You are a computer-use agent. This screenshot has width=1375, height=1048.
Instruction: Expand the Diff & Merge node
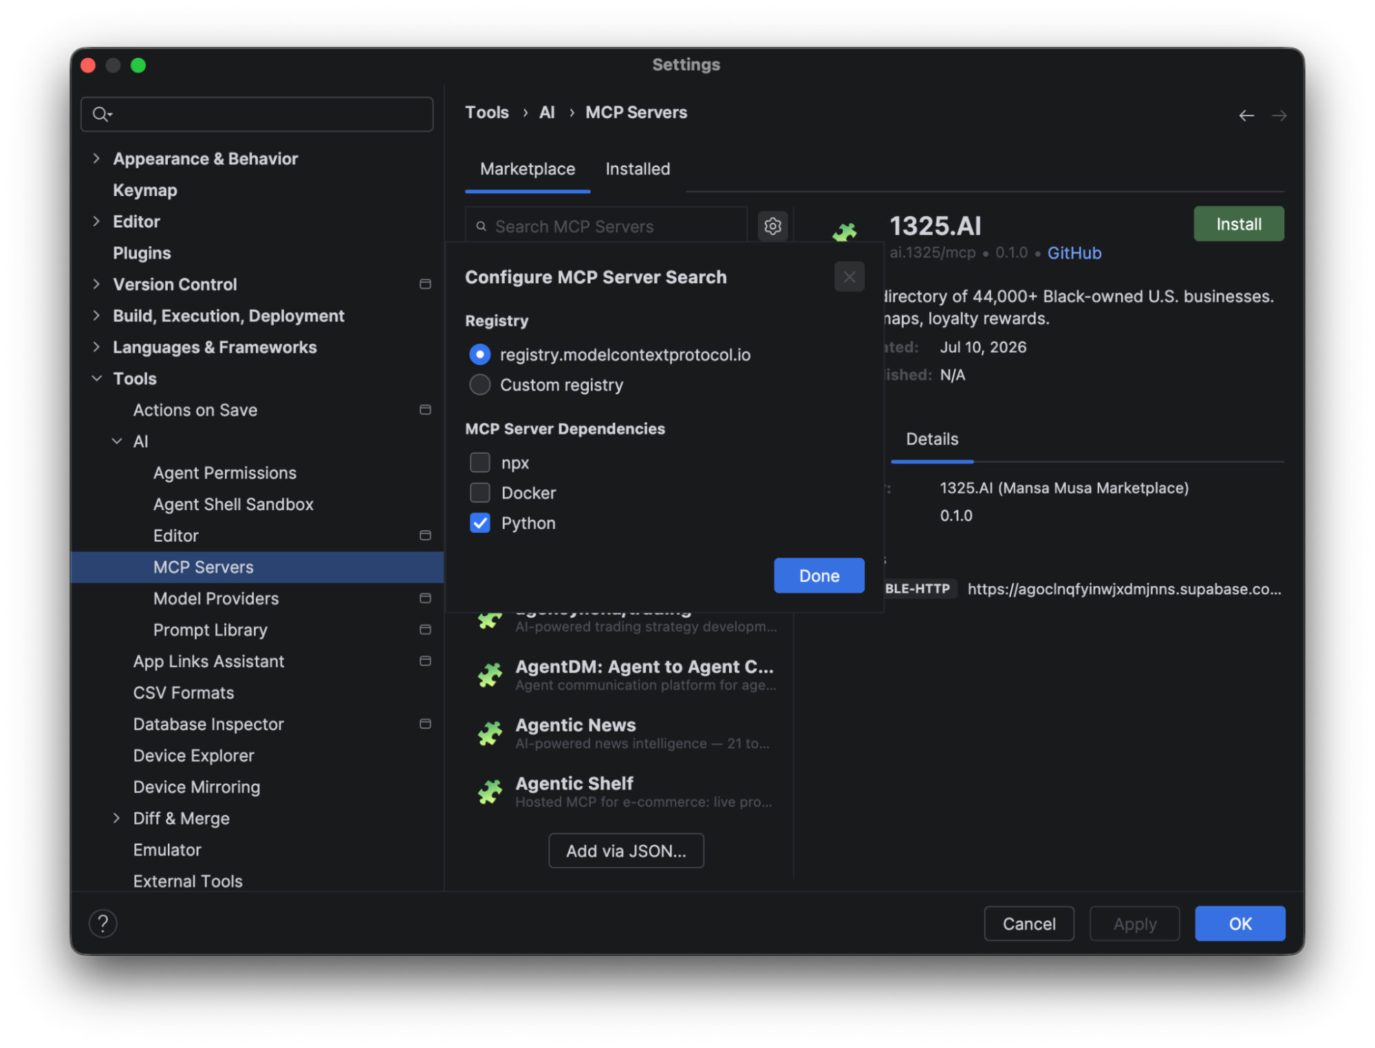[x=117, y=818]
